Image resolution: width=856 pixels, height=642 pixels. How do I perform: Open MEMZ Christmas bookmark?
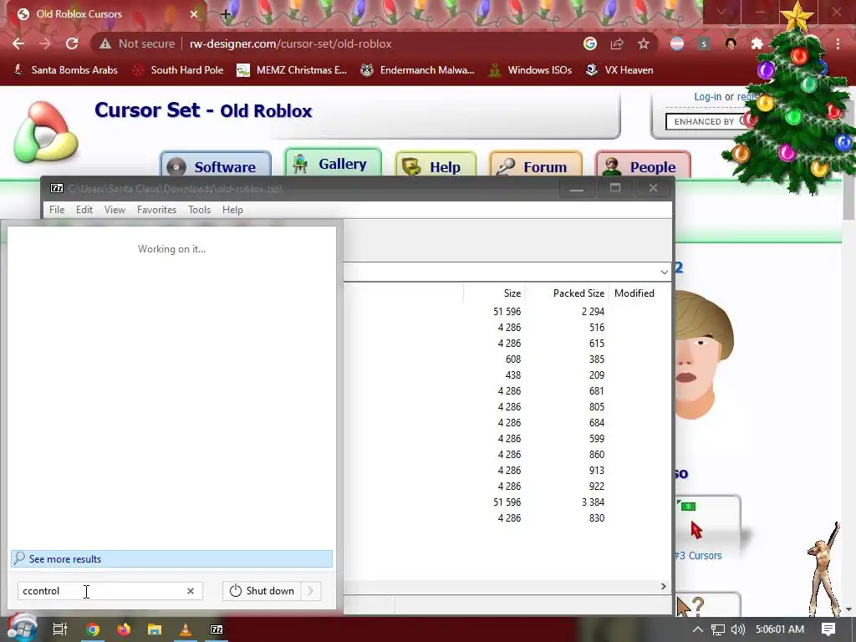(x=292, y=70)
